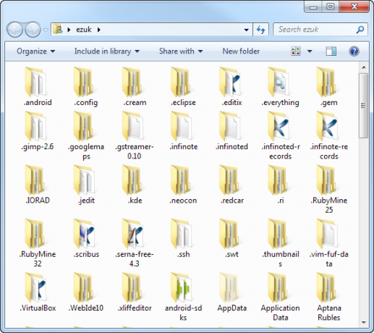The width and height of the screenshot is (374, 333).
Task: Select the .VirtualBox folder icon
Action: pyautogui.click(x=35, y=287)
